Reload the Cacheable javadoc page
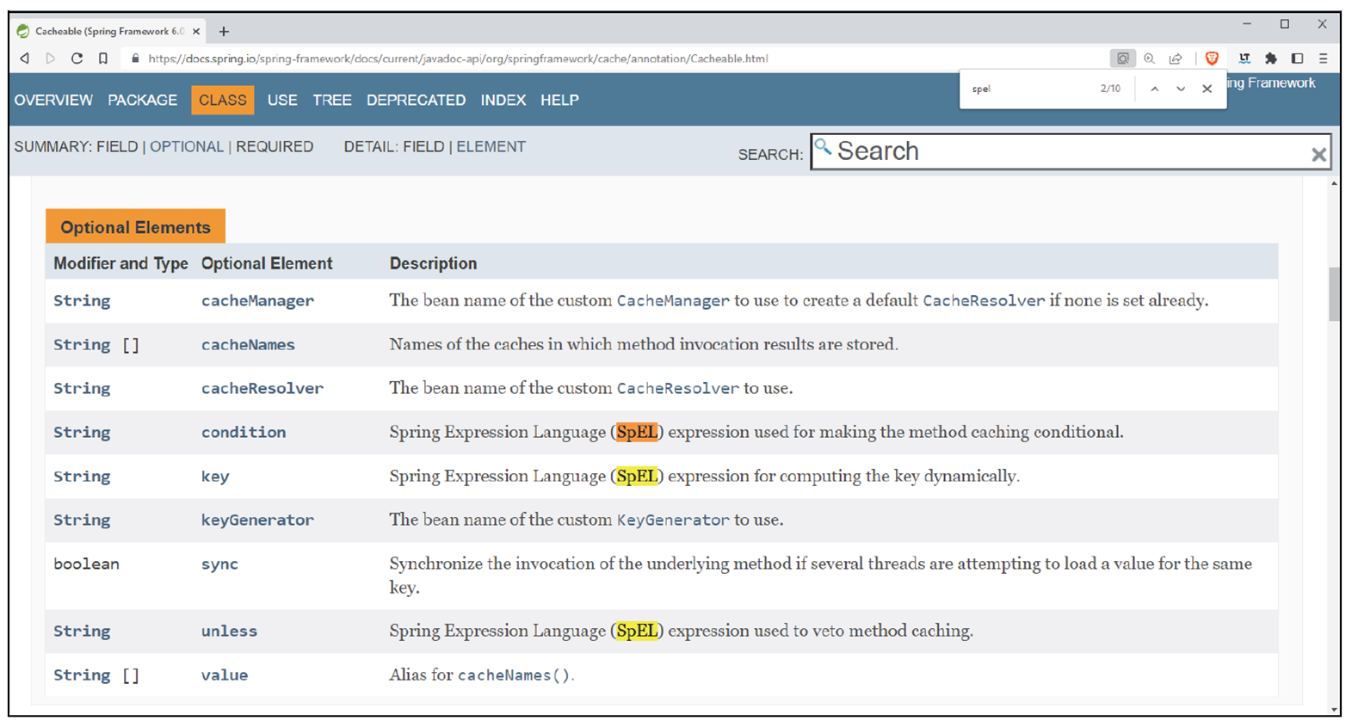The width and height of the screenshot is (1352, 727). click(77, 59)
